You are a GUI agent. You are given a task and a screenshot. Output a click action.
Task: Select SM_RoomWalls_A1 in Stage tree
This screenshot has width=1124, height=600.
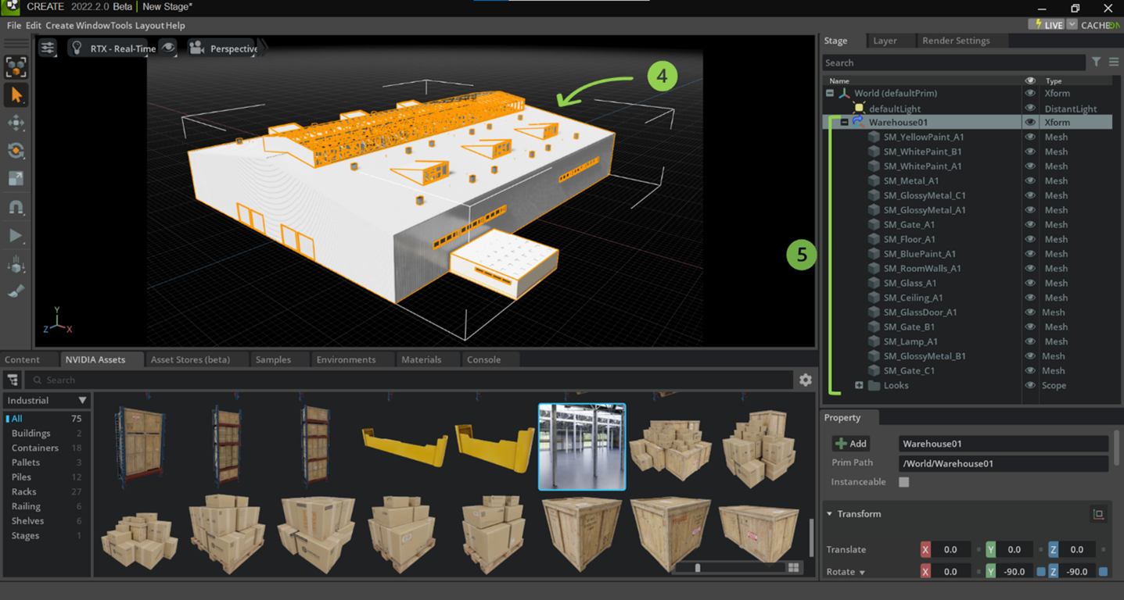(922, 268)
